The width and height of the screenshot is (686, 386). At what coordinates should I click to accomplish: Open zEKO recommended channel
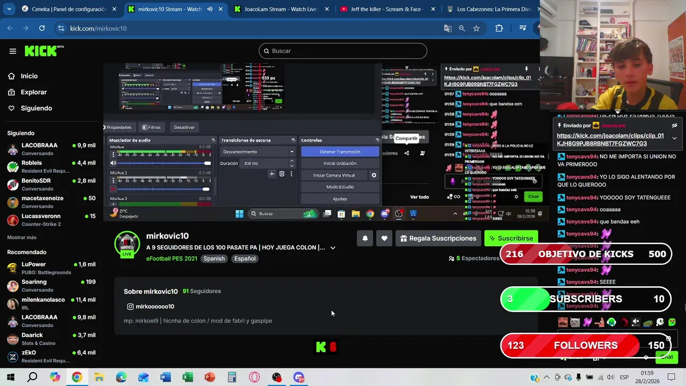pos(51,357)
